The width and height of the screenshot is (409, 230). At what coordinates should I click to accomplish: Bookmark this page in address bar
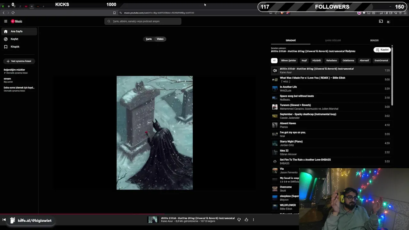[114, 13]
